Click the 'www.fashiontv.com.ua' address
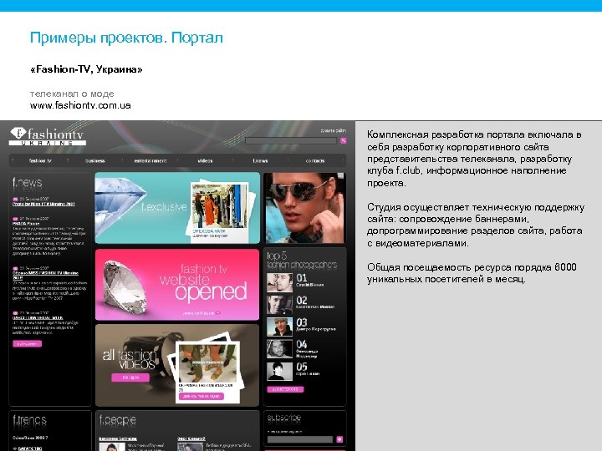Viewport: 602px width, 451px height. [80, 105]
